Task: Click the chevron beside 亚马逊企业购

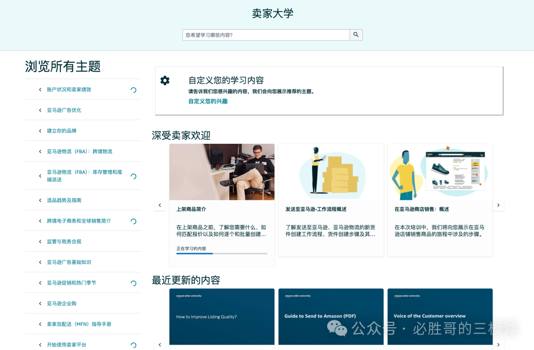Action: 40,304
